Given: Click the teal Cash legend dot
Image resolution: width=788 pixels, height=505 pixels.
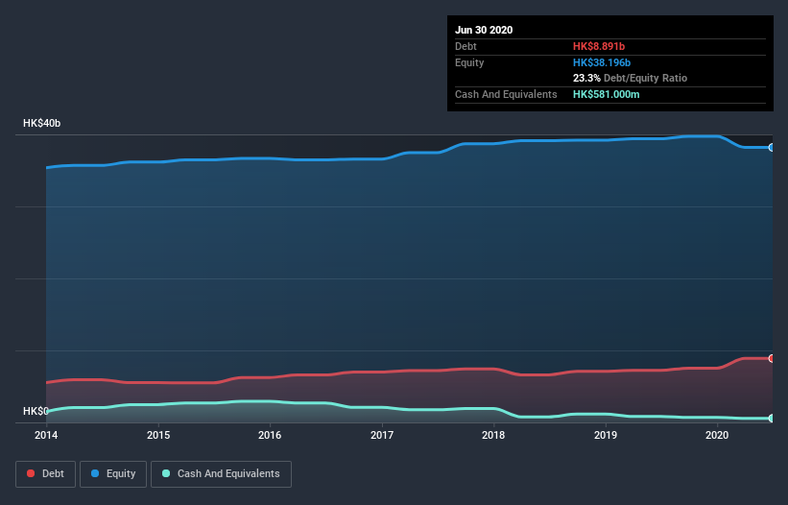Looking at the screenshot, I should point(166,473).
